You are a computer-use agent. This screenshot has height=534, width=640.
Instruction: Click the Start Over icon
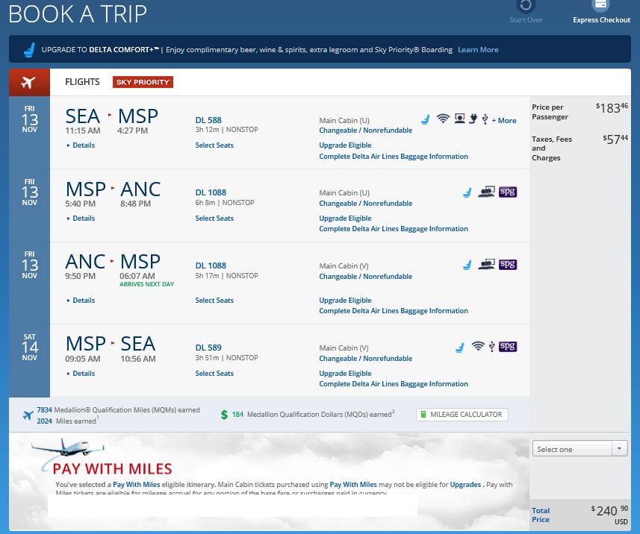526,6
